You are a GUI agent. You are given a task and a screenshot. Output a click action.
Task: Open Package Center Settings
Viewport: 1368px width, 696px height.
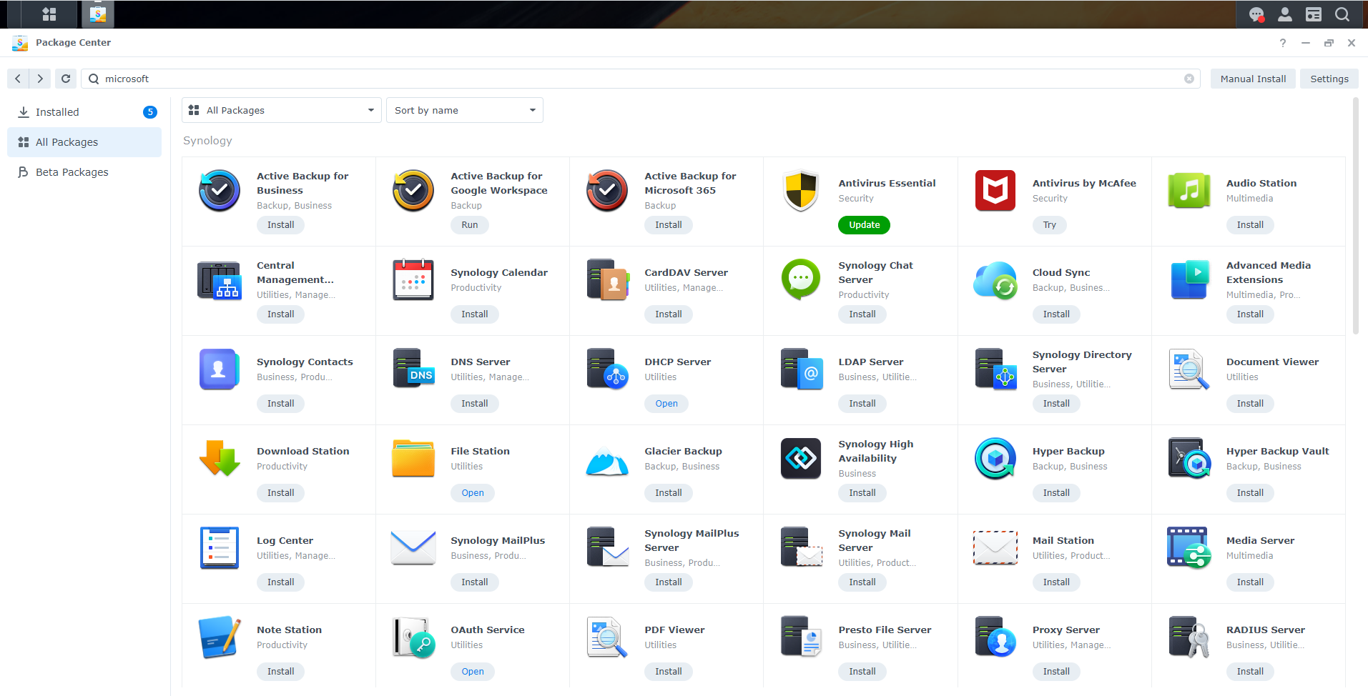[x=1329, y=79]
